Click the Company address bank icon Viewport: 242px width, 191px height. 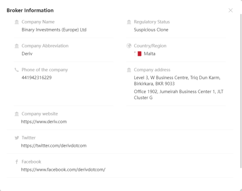pyautogui.click(x=129, y=70)
